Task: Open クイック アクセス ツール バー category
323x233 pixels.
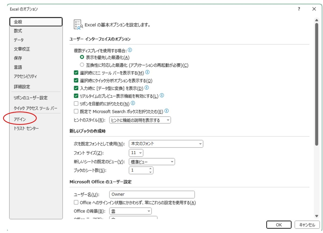Action: (36, 108)
